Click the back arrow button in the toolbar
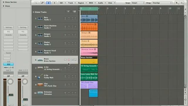188x106 pixels. coord(36,3)
